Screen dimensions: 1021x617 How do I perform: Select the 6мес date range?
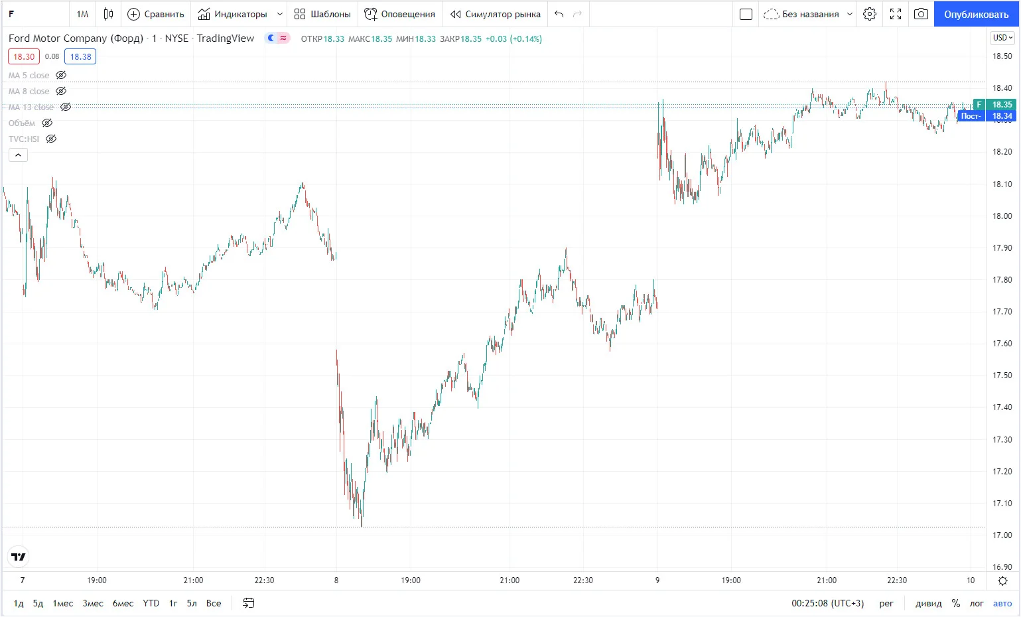(123, 603)
